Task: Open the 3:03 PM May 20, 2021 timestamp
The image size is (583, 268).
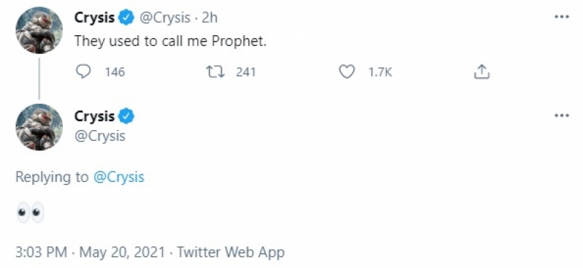Action: (x=90, y=253)
